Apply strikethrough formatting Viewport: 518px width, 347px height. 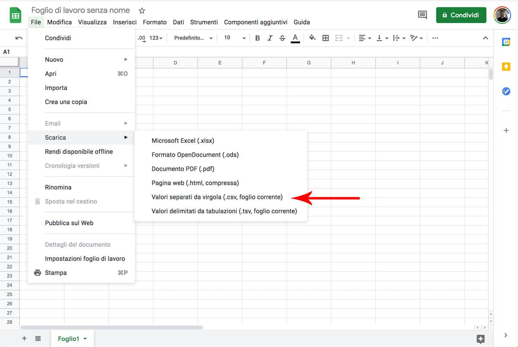click(282, 38)
